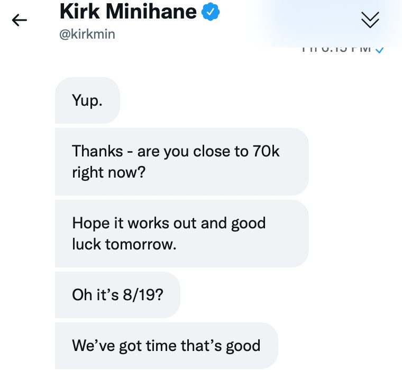Click the blue verified badge
The image size is (402, 370).
(211, 12)
